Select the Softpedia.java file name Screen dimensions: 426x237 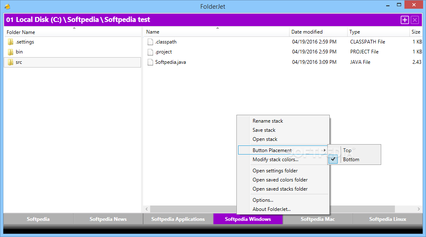170,62
